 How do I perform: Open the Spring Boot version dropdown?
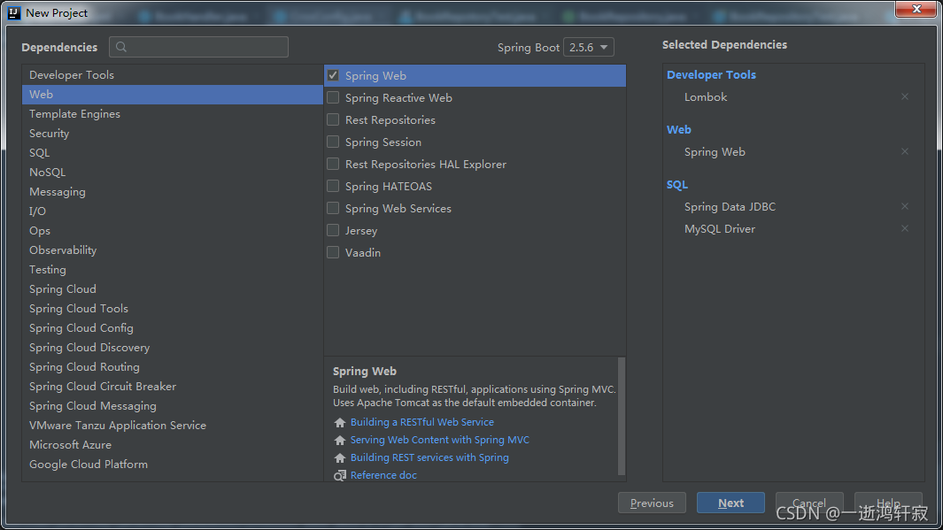[x=588, y=47]
